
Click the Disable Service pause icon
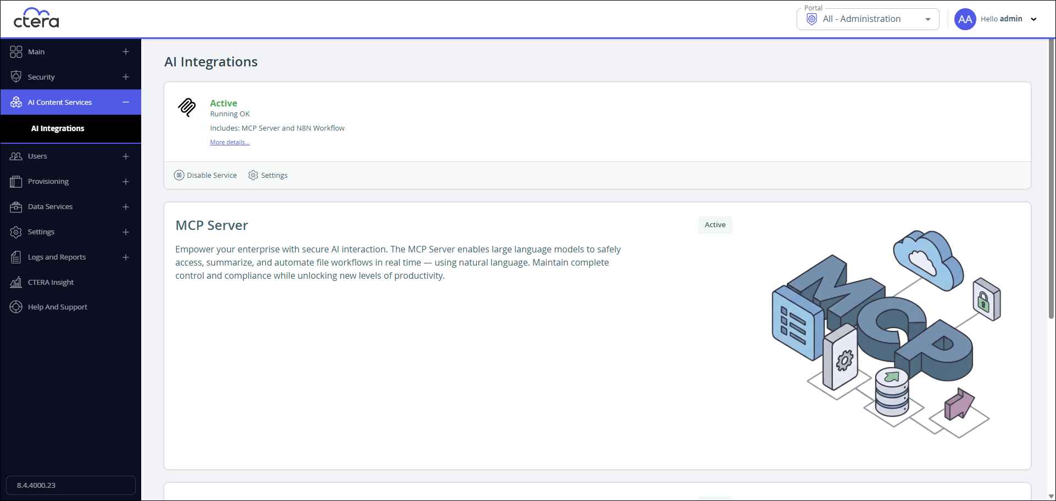coord(179,176)
